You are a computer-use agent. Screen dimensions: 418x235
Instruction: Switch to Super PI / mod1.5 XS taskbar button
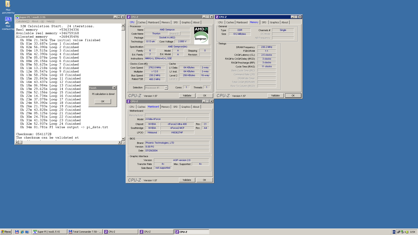pyautogui.click(x=50, y=232)
